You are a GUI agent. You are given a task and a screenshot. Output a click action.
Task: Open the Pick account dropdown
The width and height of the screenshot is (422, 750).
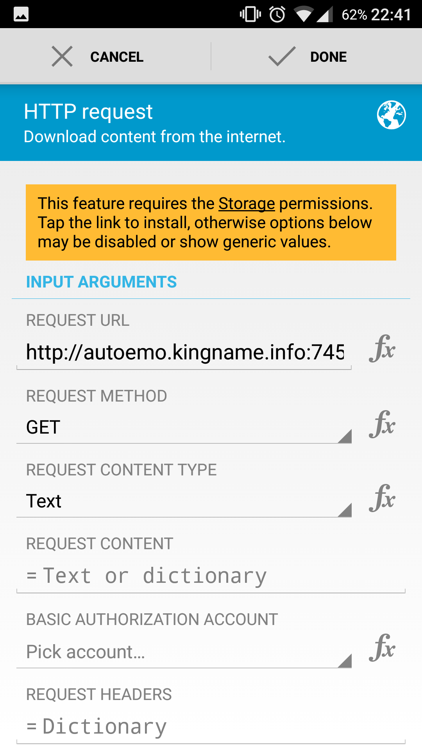click(184, 652)
